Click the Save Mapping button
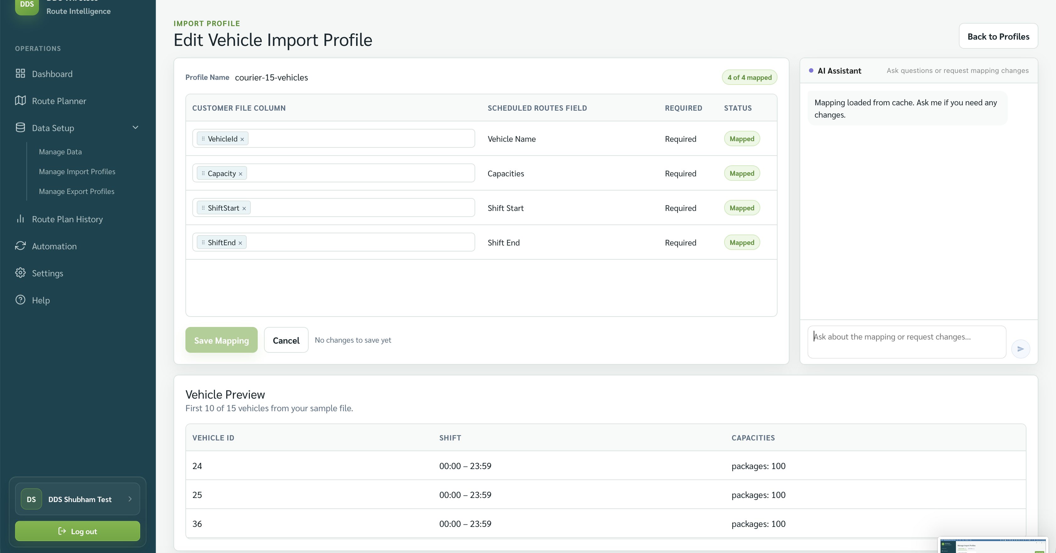This screenshot has width=1056, height=553. click(221, 340)
